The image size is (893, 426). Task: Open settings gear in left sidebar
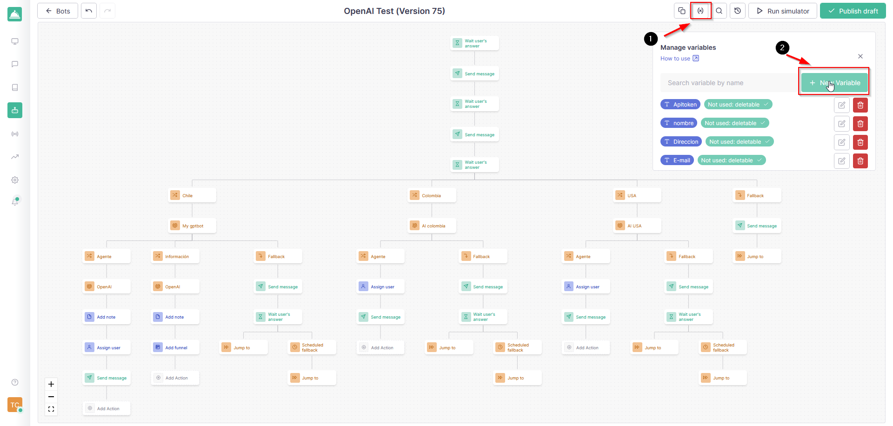point(15,180)
